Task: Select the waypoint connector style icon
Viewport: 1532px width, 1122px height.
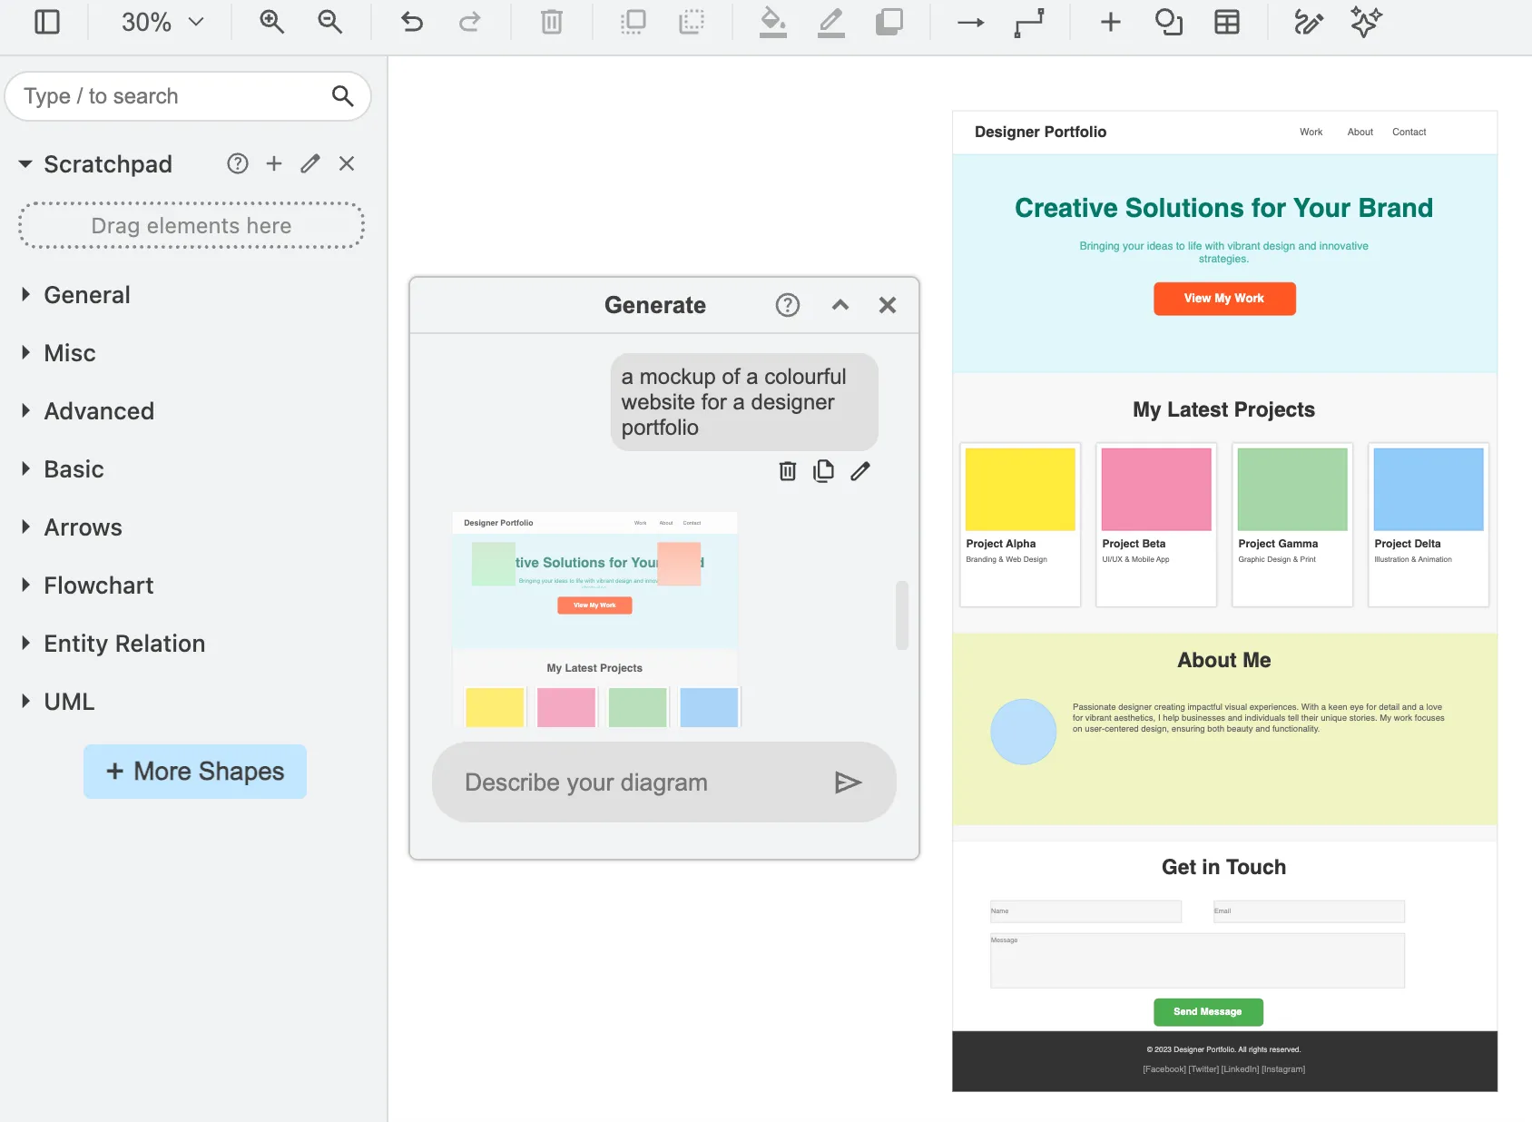Action: tap(1029, 22)
